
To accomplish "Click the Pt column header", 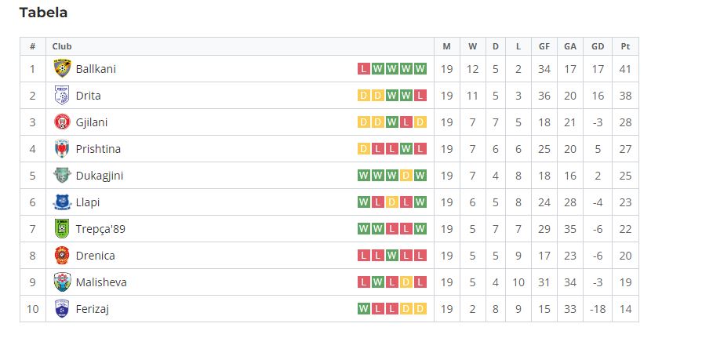I will click(625, 46).
